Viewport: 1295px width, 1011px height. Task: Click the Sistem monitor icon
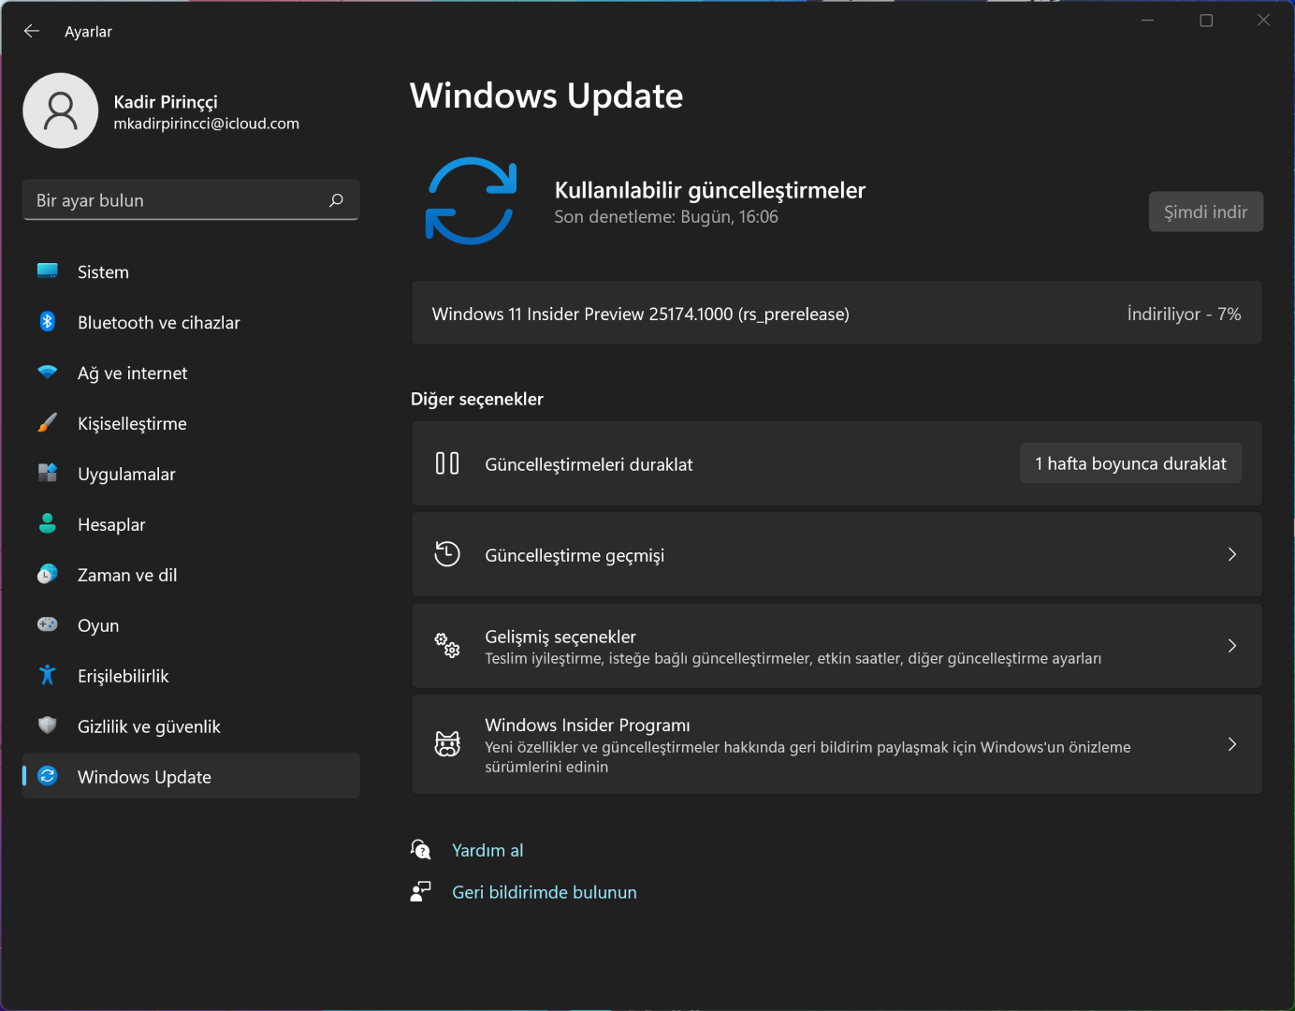coord(48,271)
